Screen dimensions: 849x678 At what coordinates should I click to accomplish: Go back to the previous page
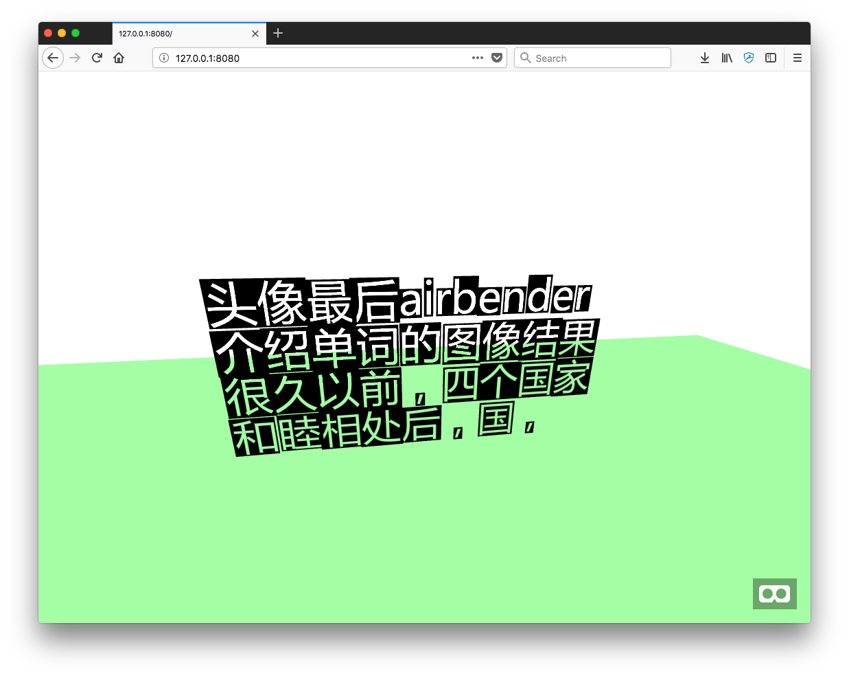[53, 58]
